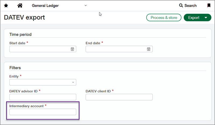This screenshot has width=215, height=125.
Task: Open the Start date calendar picker
Action: 72,49
